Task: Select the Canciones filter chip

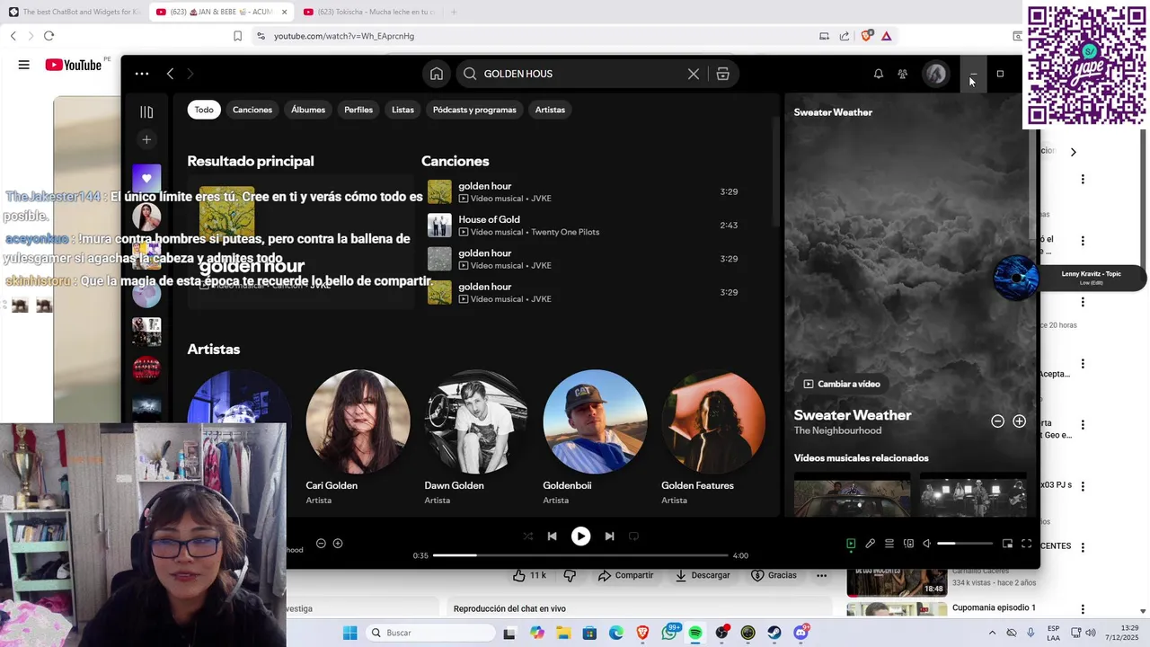Action: click(252, 110)
